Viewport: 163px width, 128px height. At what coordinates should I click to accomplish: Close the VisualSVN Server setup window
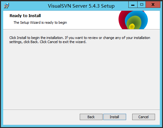(x=153, y=5)
